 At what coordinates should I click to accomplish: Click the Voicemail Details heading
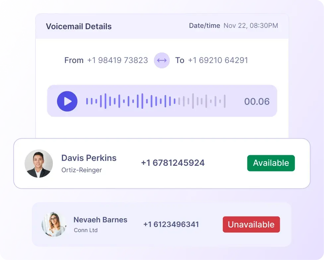(79, 27)
